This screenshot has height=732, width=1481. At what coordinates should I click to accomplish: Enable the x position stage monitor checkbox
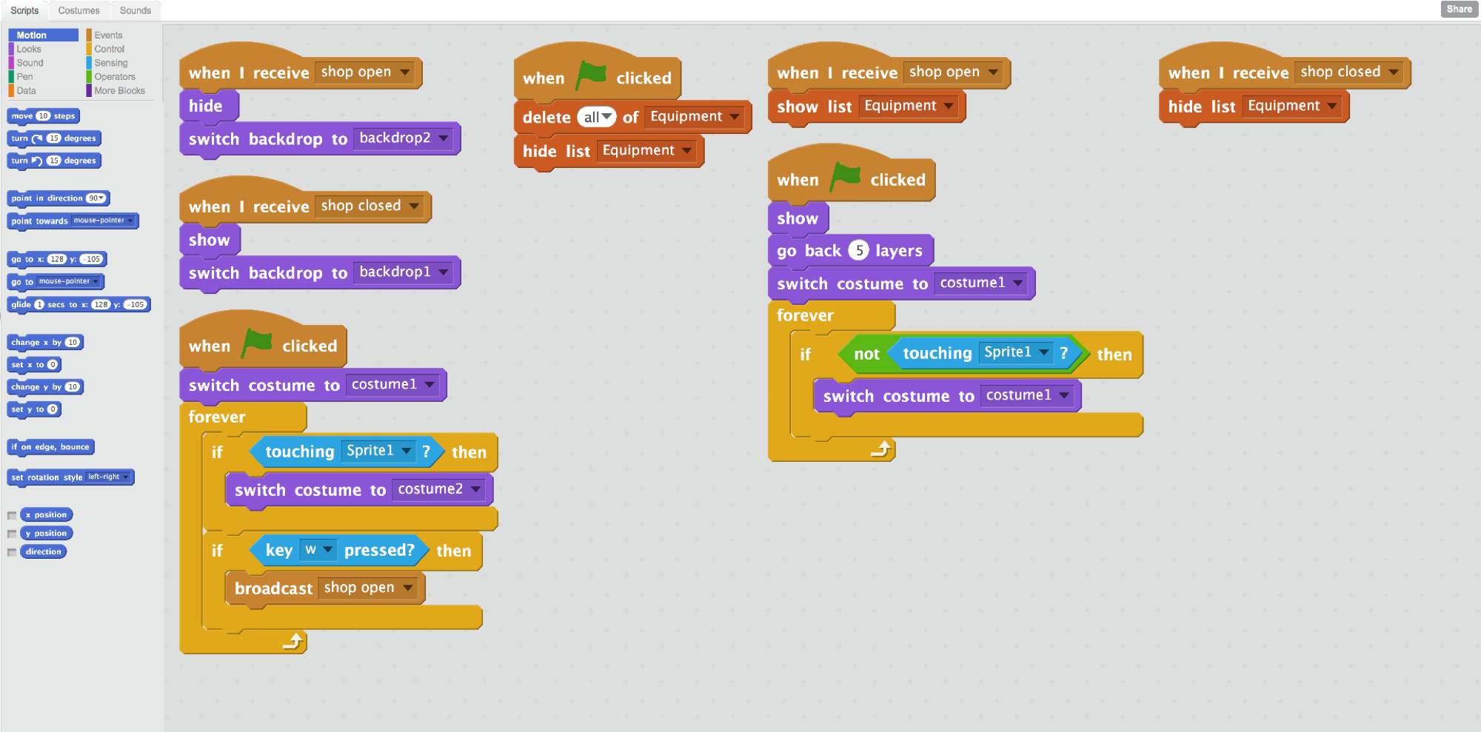[x=11, y=514]
